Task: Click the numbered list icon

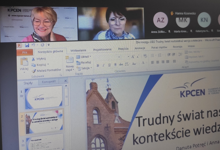Action: tap(160, 55)
